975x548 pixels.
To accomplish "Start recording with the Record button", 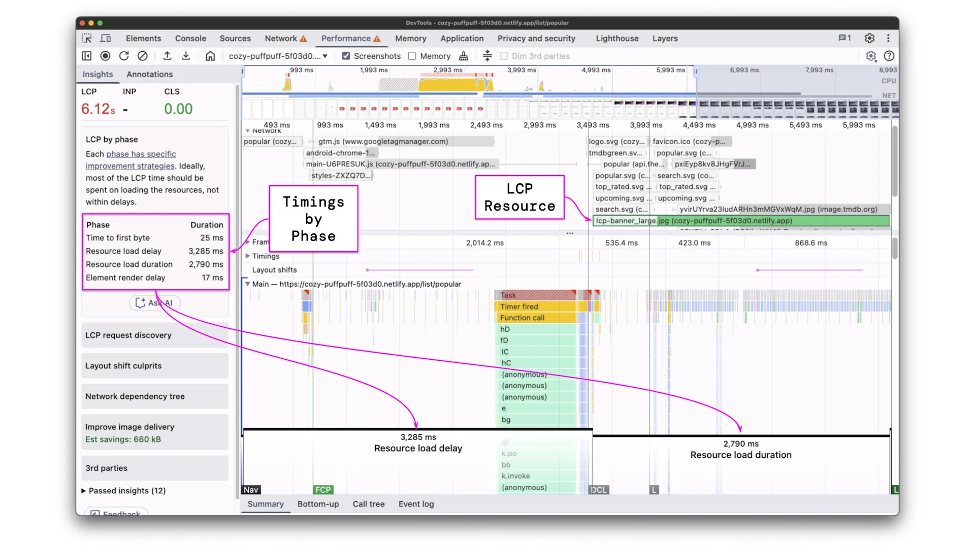I will pos(105,56).
